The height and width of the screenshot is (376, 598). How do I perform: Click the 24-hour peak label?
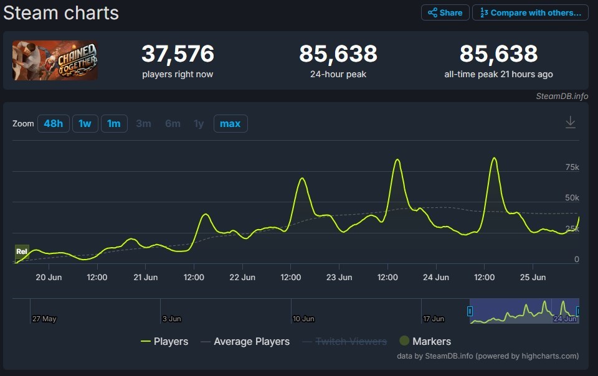[338, 74]
